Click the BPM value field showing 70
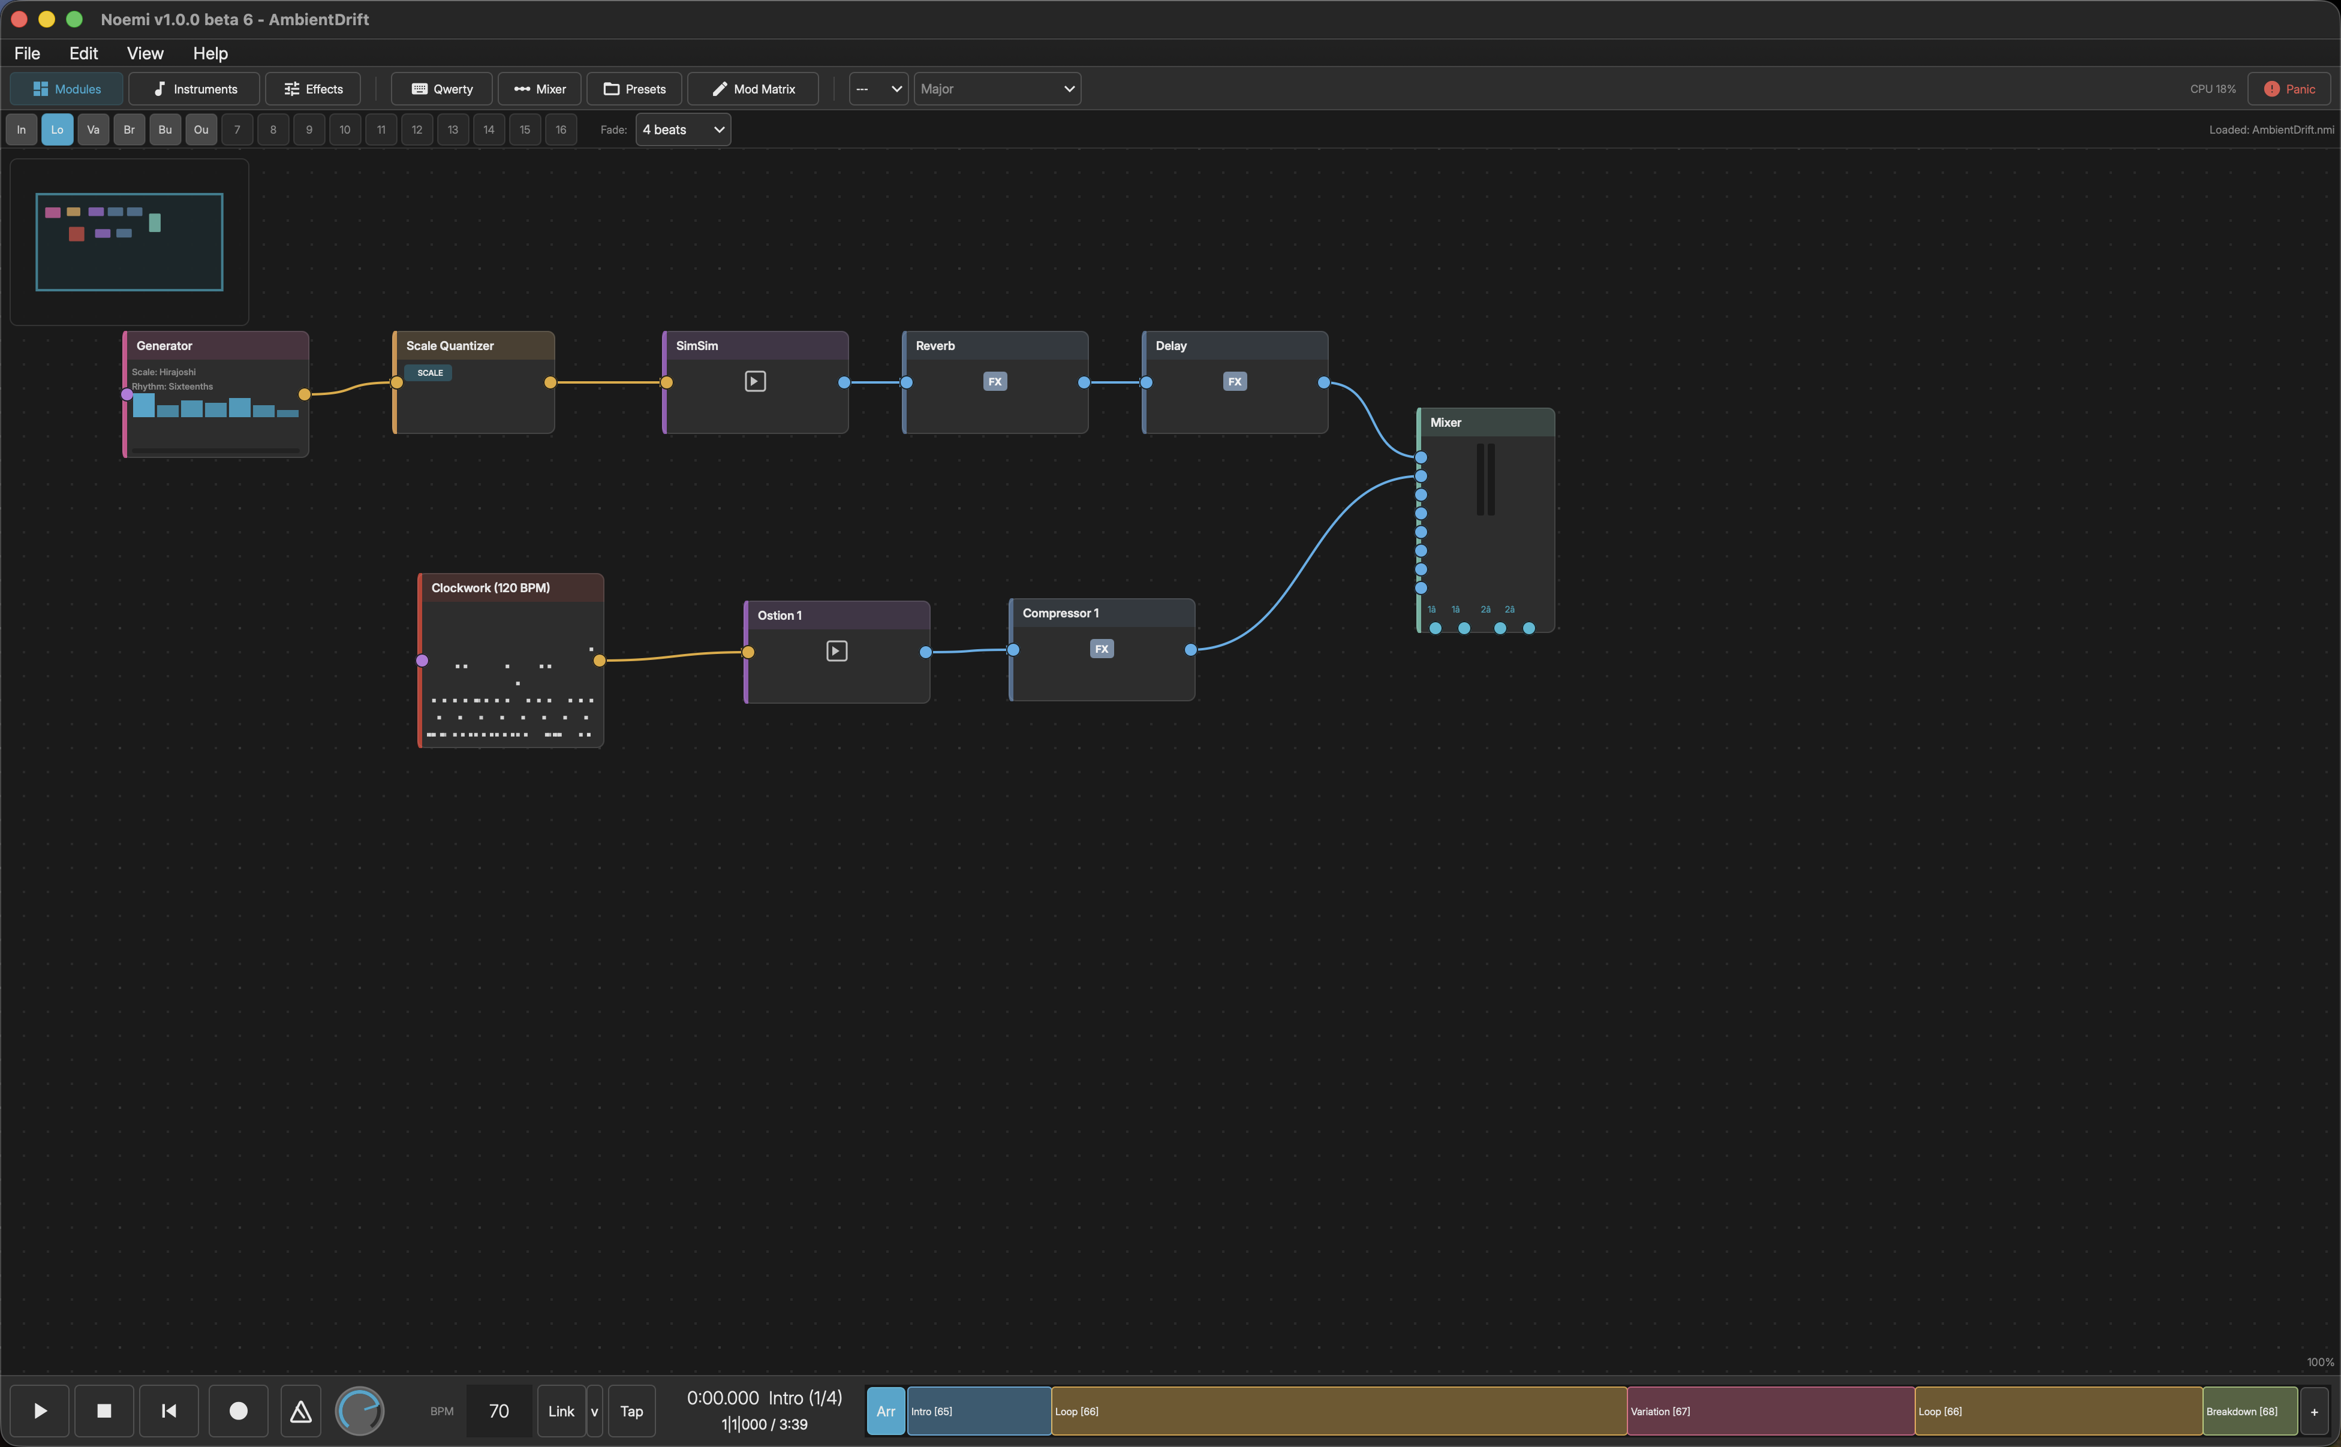 tap(499, 1410)
